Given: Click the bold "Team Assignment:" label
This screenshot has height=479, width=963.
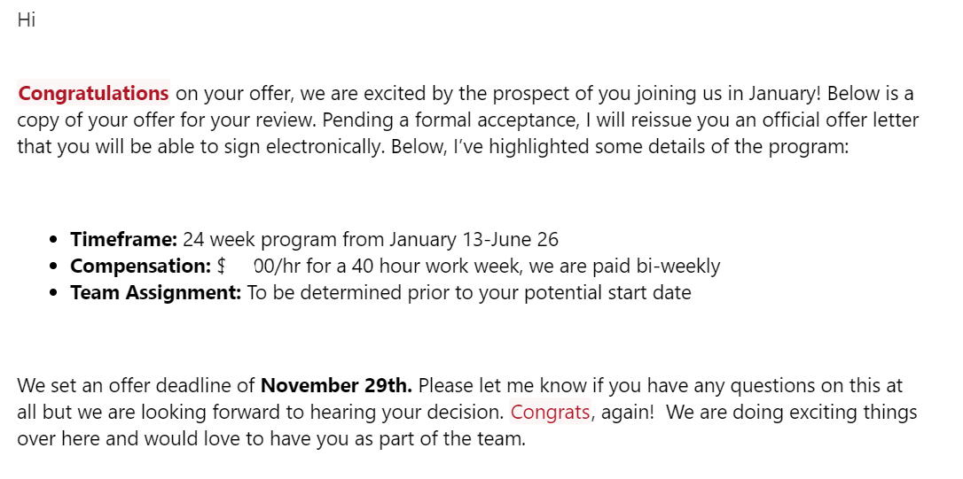Looking at the screenshot, I should click(x=156, y=292).
